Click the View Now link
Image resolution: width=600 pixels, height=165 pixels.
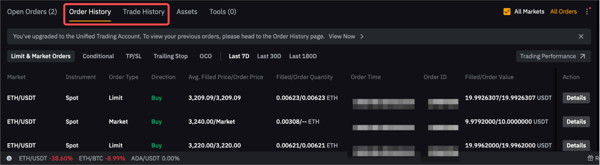coord(342,37)
